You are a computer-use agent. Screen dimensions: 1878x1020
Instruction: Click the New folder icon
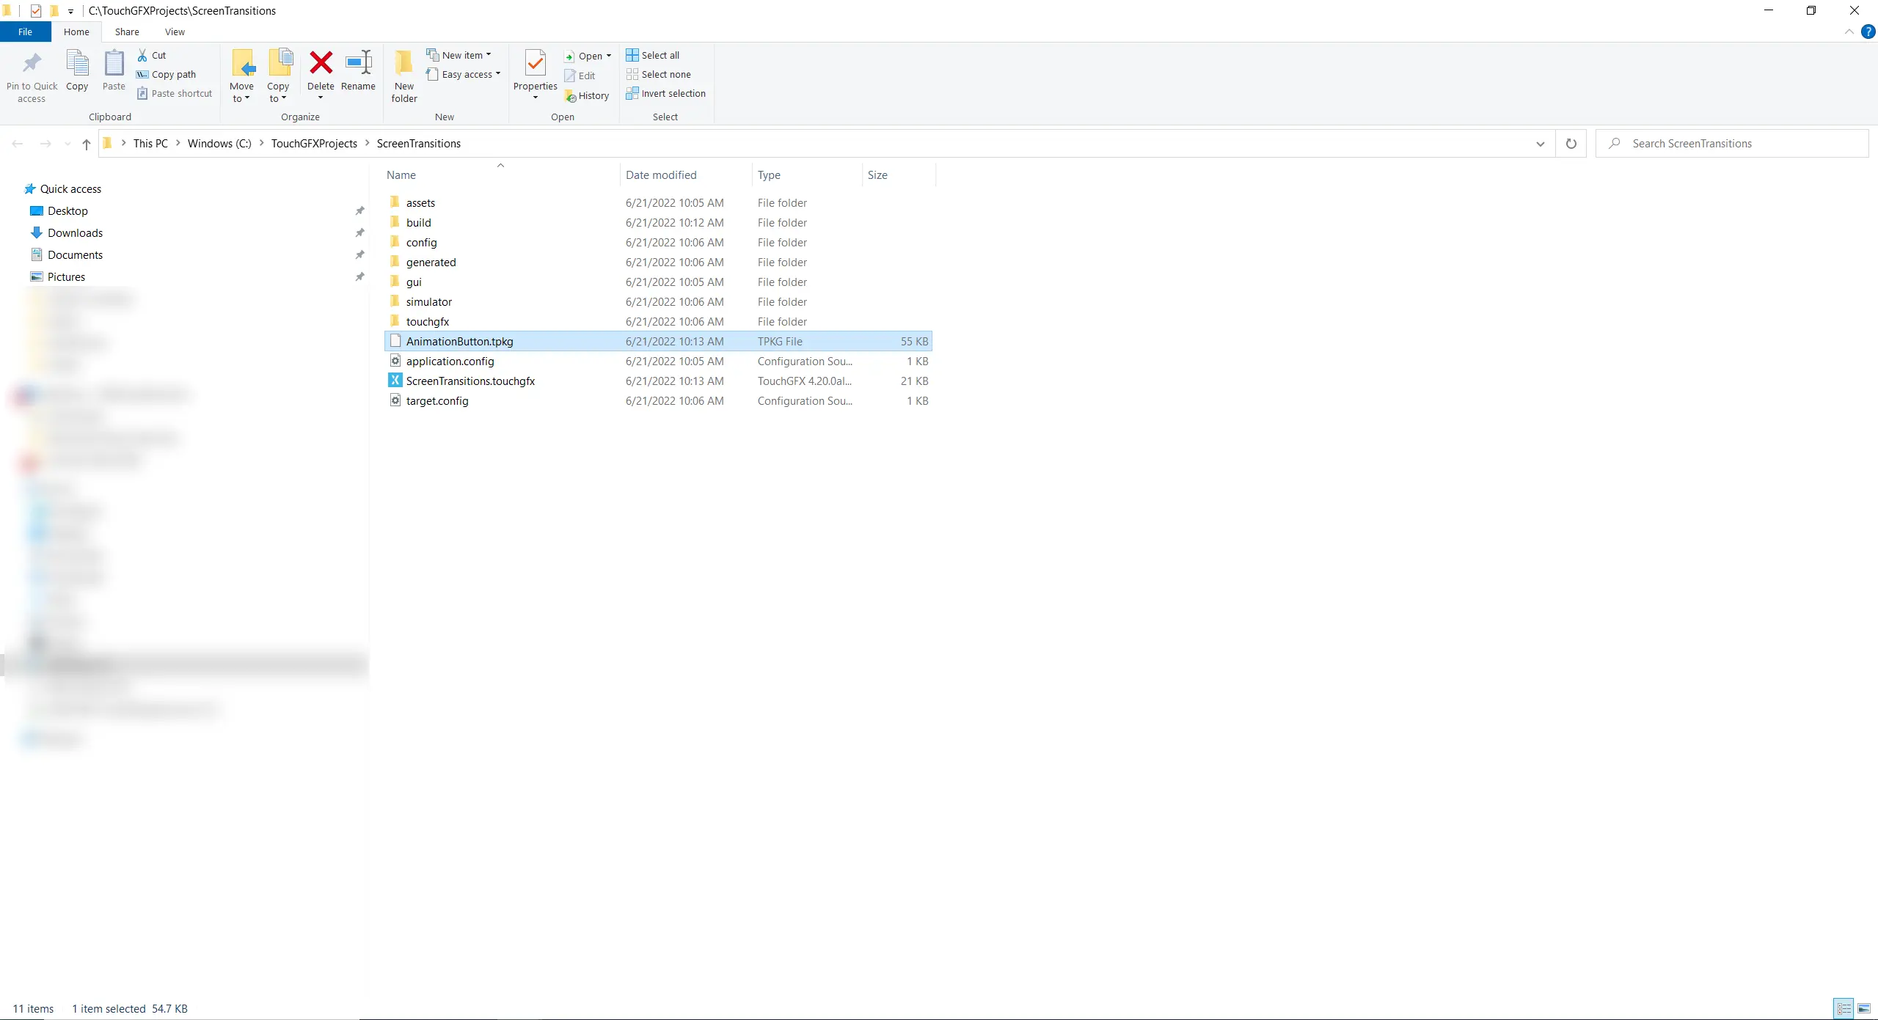[403, 63]
